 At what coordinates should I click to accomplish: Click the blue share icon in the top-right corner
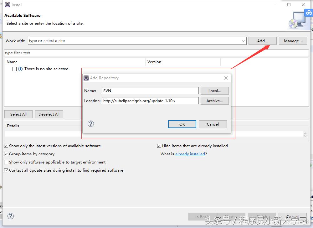click(309, 13)
